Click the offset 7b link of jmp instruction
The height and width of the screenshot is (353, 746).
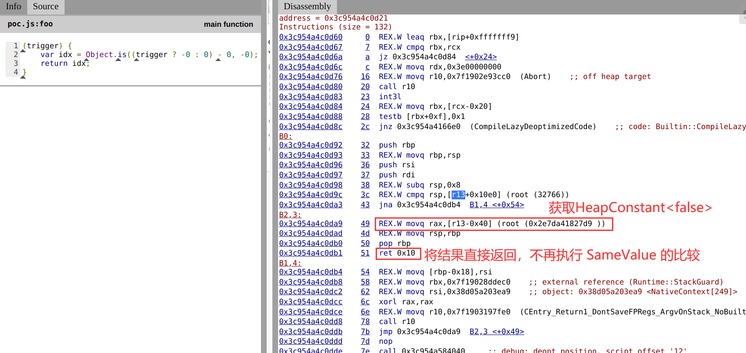coord(365,332)
